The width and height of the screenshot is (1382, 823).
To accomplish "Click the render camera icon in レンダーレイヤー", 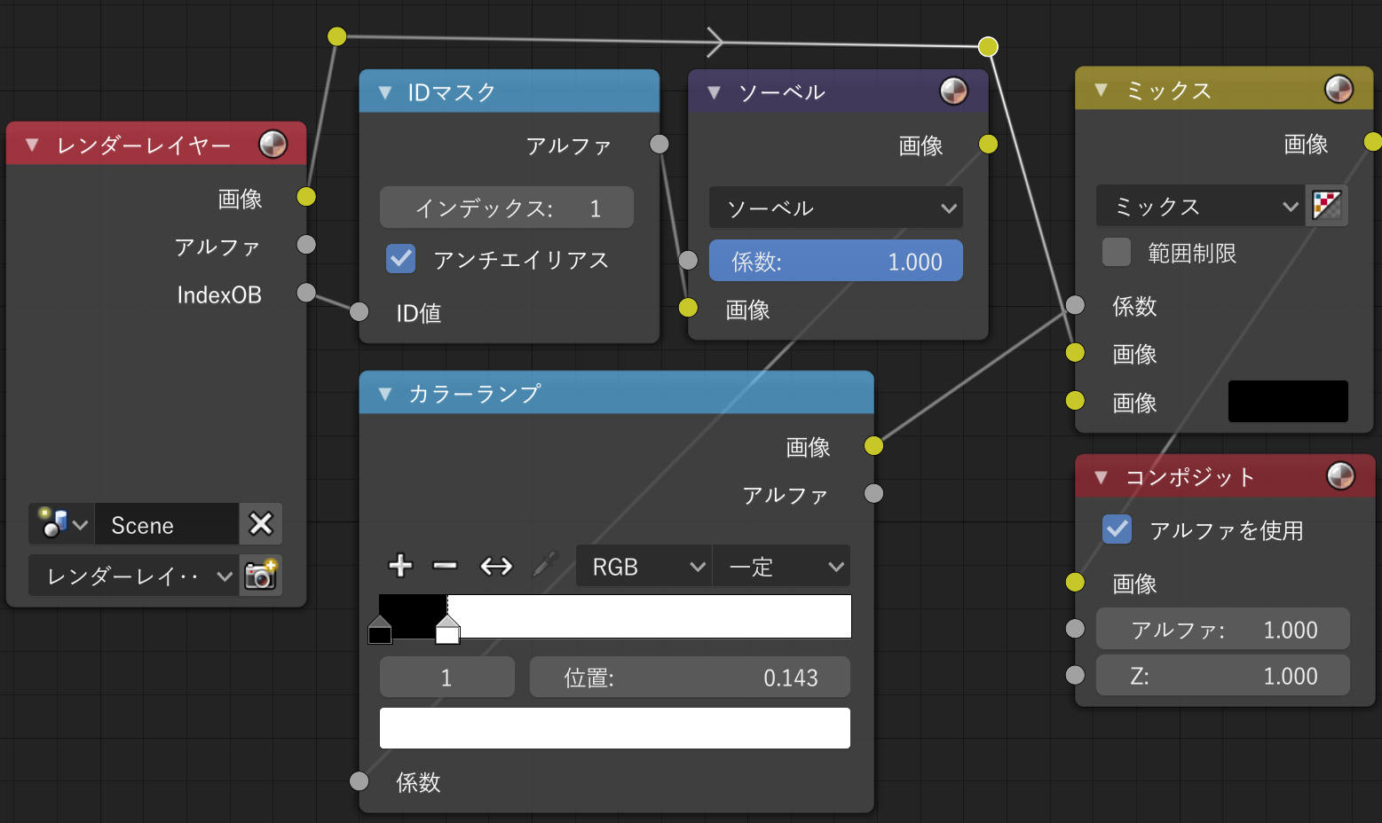I will [261, 576].
